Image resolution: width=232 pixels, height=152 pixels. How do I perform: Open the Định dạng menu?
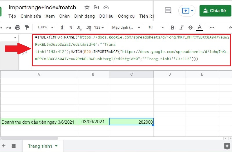[84, 16]
